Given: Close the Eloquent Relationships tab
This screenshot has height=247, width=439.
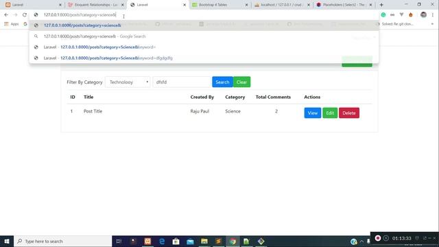Looking at the screenshot, I should [122, 5].
